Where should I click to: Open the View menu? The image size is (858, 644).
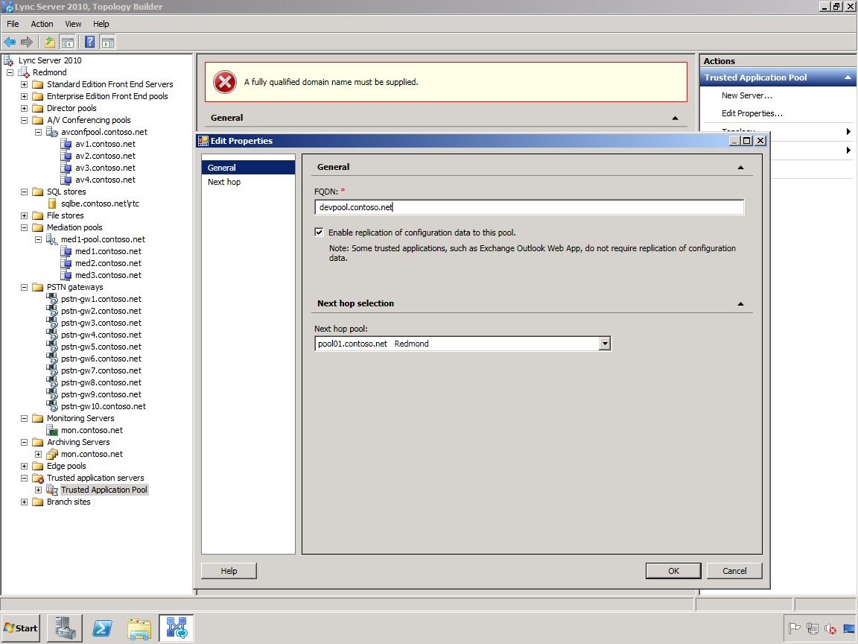[x=73, y=24]
